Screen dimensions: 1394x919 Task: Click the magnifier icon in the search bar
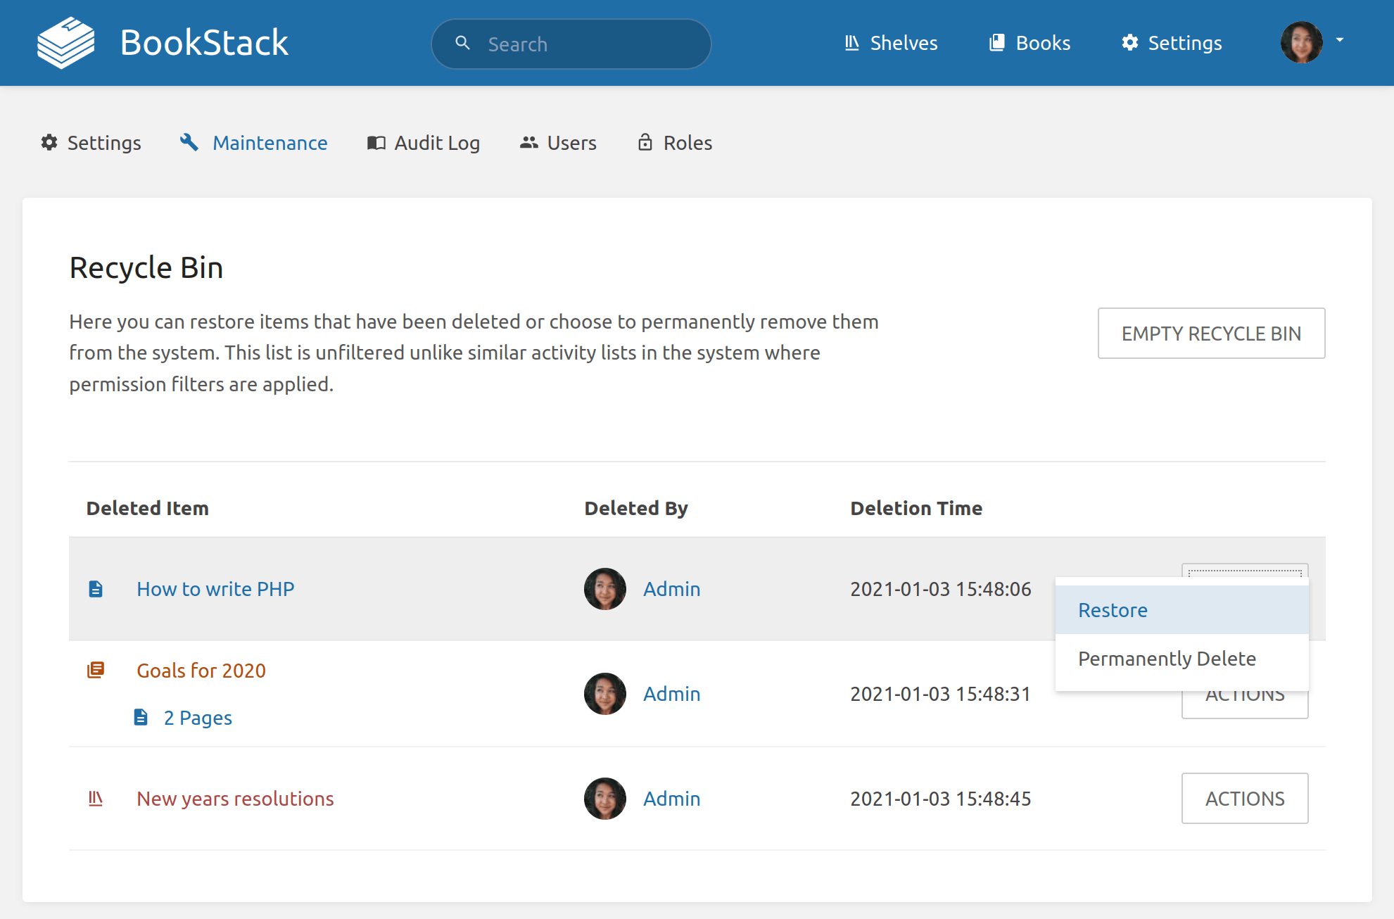[462, 43]
